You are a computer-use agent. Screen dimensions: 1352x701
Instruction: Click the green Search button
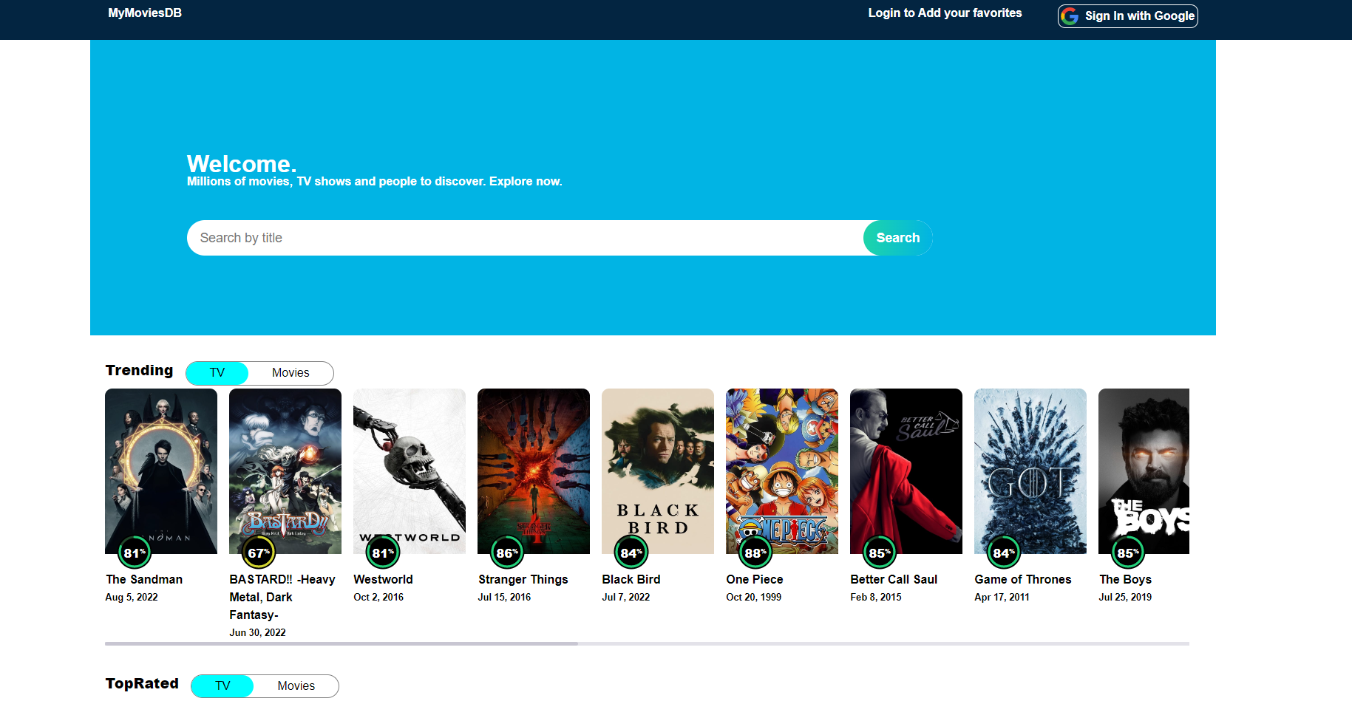(x=897, y=238)
